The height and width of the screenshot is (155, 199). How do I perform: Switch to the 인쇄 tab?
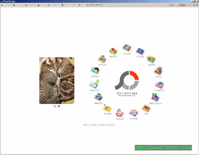click(x=81, y=5)
